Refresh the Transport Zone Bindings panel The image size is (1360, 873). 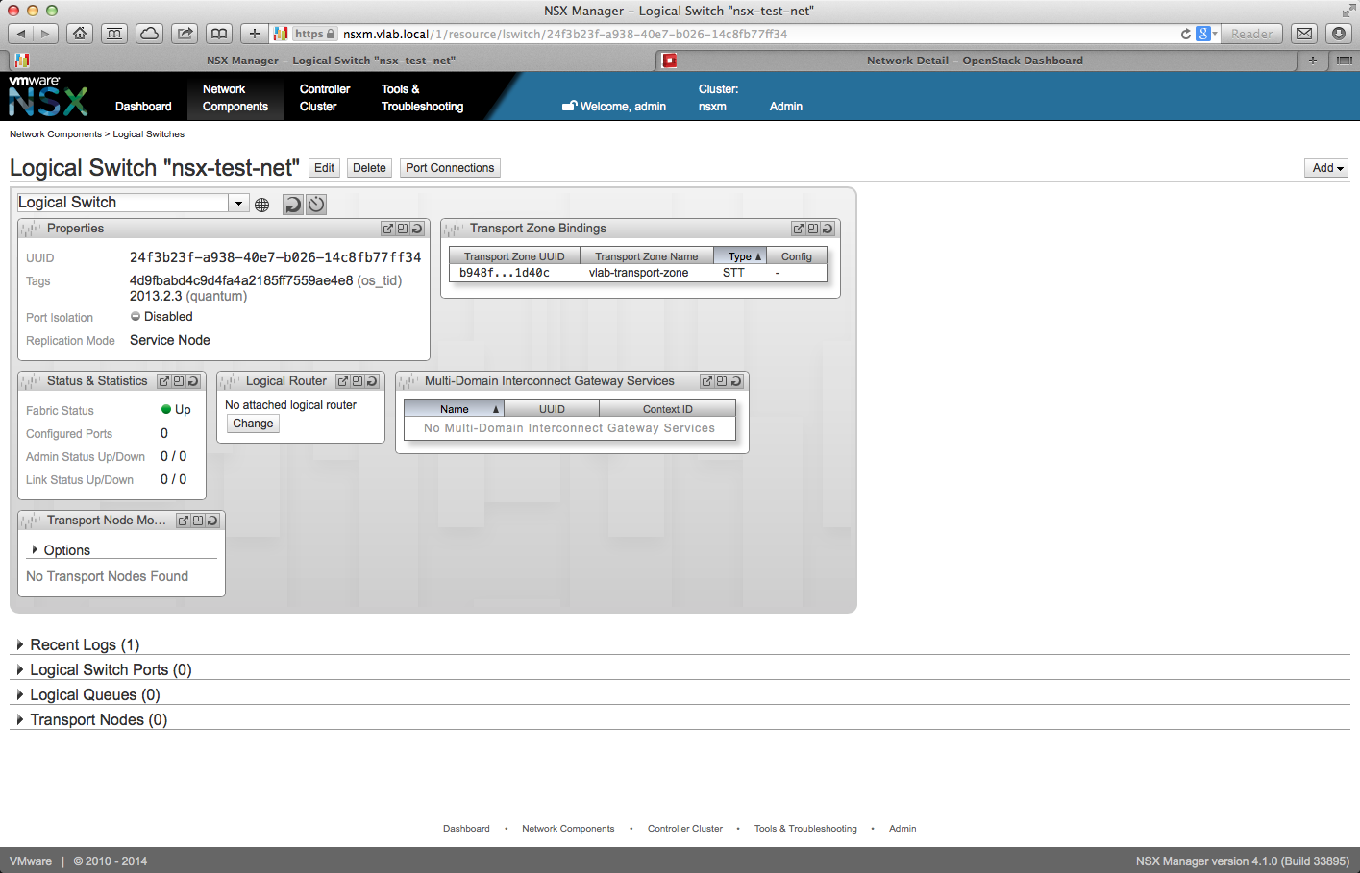pyautogui.click(x=828, y=229)
